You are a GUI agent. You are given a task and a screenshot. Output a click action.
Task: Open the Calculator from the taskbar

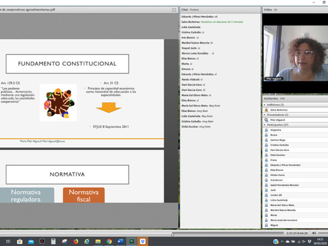pos(53,241)
